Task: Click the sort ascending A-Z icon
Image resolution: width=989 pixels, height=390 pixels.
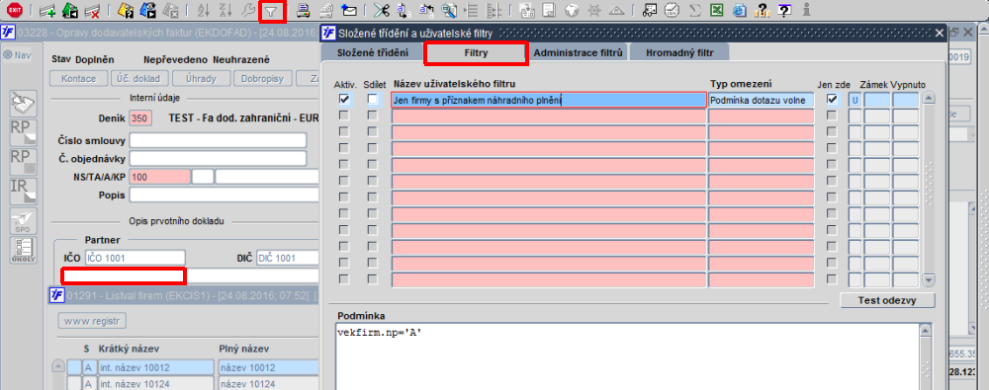Action: (x=203, y=10)
